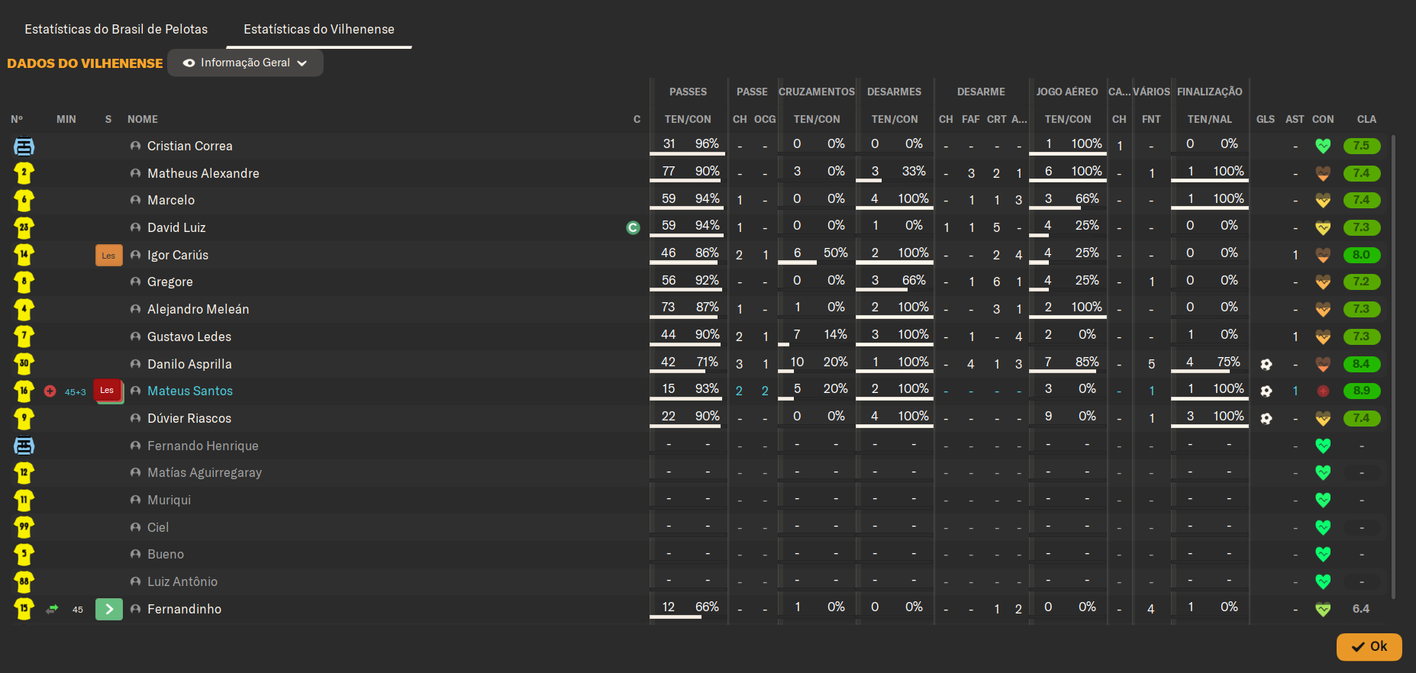Screen dimensions: 1416x673
Task: Click DADOS DO VILHENENSE heading
Action: click(85, 63)
